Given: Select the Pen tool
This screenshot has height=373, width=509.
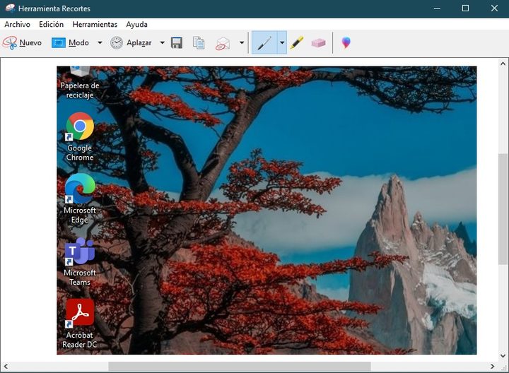Looking at the screenshot, I should pos(264,43).
